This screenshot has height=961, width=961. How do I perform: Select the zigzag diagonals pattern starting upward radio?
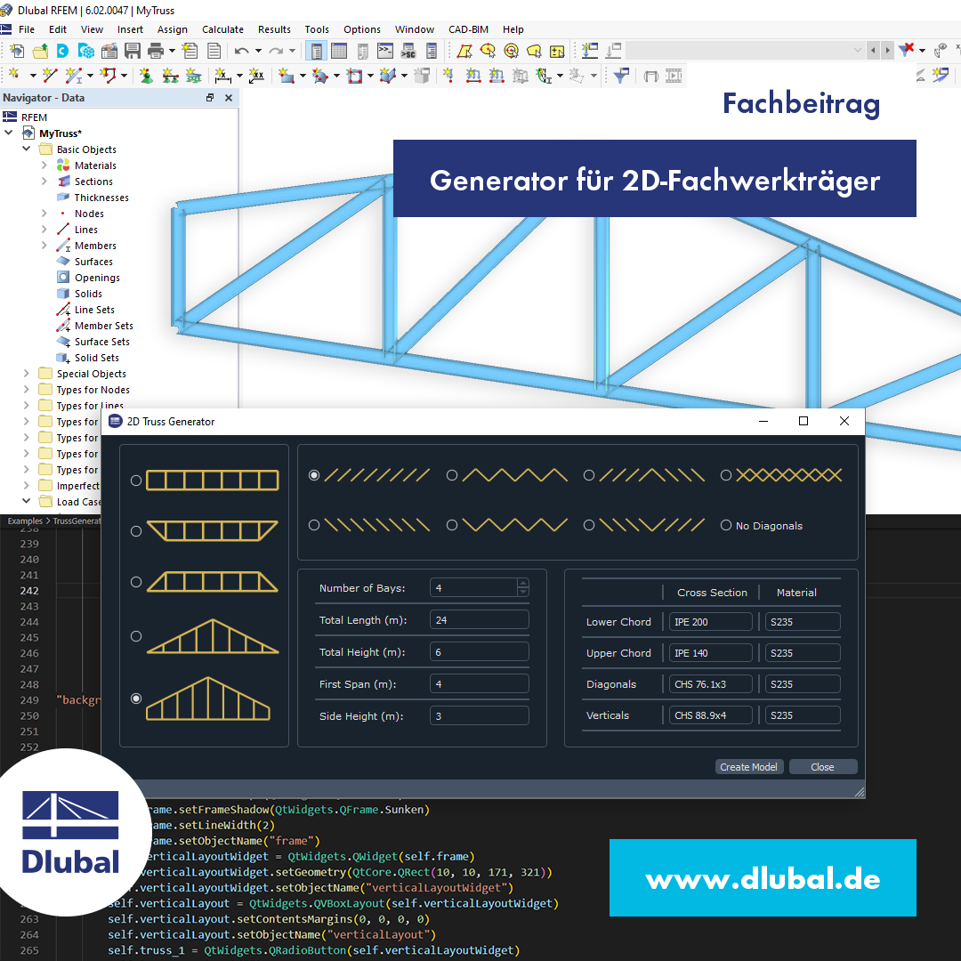[x=452, y=475]
